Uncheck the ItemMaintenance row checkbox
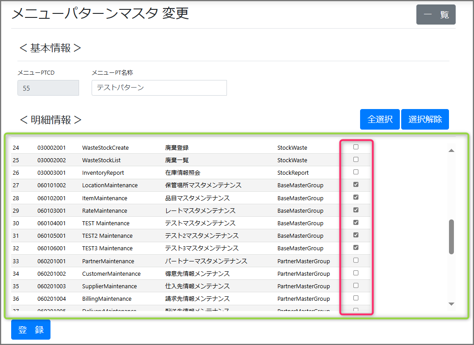 (356, 197)
